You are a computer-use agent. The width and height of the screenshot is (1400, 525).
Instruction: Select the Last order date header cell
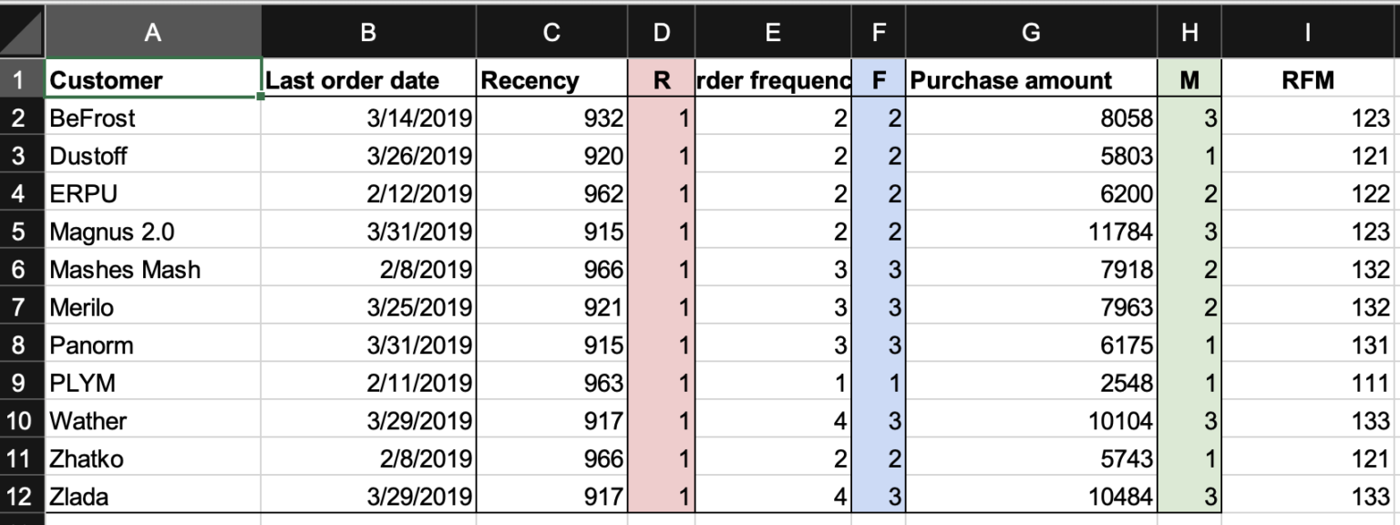tap(367, 79)
